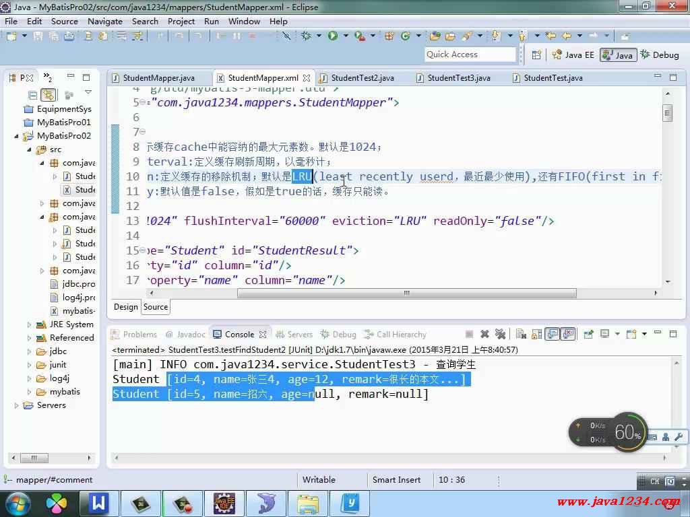Click Collapse All in Package Explorer

[32, 94]
